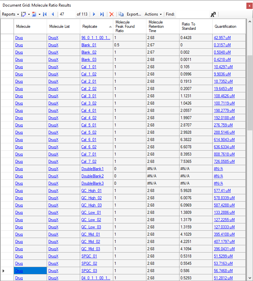Open the Cal_7_01 replicate link
Screen dimensions: 253x281
89,154
